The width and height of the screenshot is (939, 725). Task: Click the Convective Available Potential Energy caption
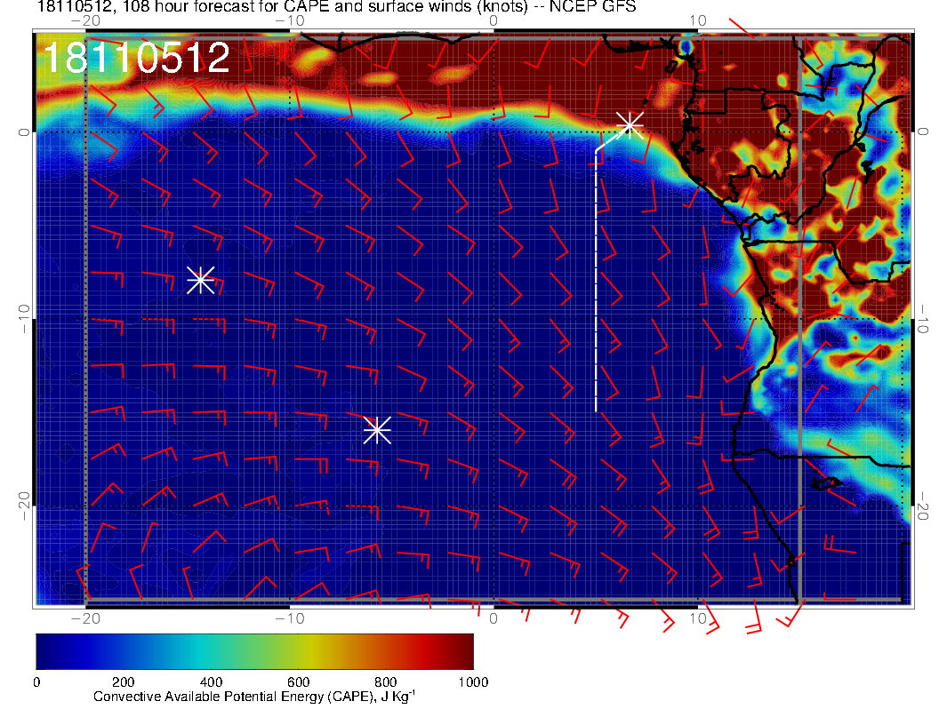pyautogui.click(x=254, y=697)
